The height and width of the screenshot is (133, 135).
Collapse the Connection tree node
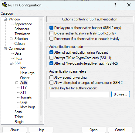(5, 49)
